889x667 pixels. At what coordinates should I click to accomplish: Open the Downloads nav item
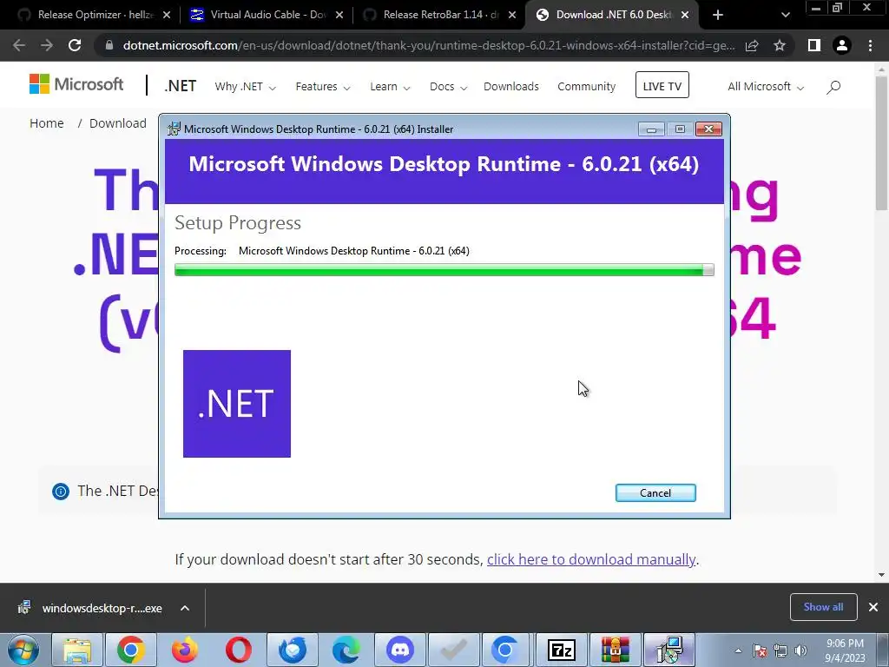pos(510,87)
